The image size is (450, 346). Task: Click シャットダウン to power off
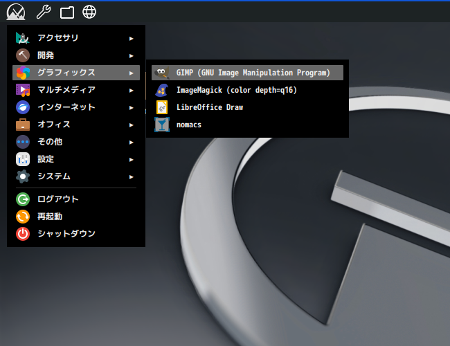pyautogui.click(x=66, y=234)
